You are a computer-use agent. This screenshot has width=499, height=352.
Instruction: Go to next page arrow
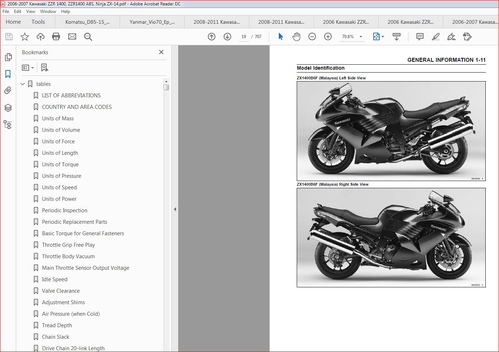pos(227,37)
